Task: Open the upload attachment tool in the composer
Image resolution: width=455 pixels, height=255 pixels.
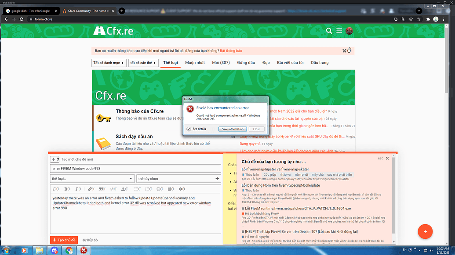Action: coord(123,189)
